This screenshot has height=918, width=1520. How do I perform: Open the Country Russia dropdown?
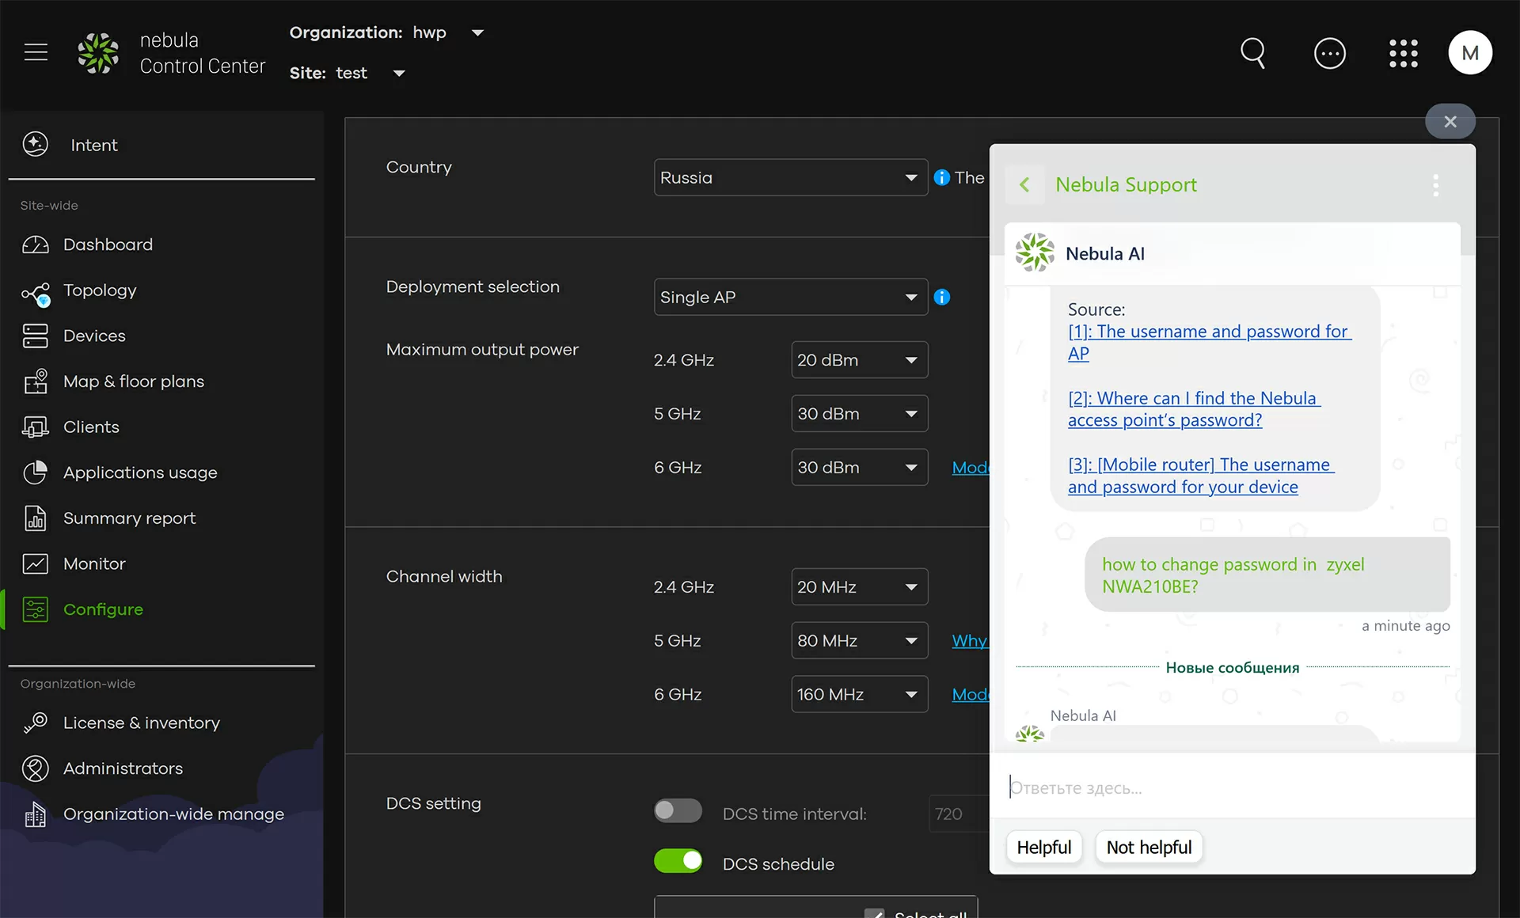click(791, 177)
